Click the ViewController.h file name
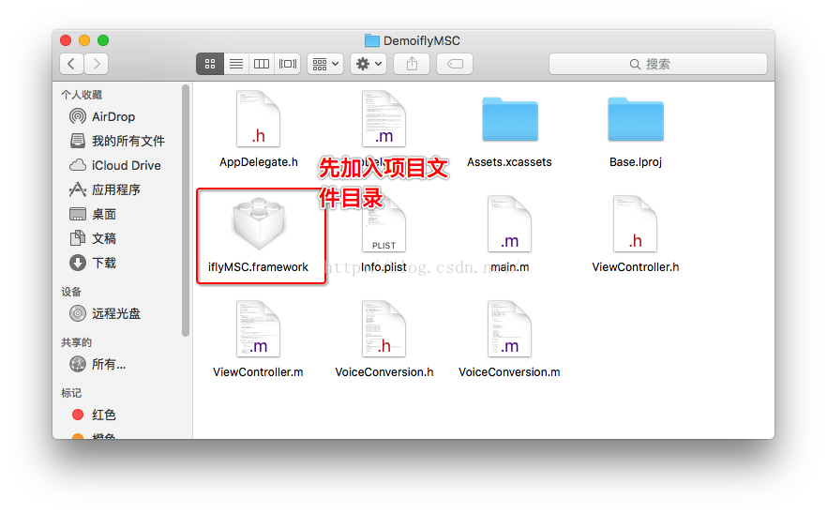 (x=636, y=267)
